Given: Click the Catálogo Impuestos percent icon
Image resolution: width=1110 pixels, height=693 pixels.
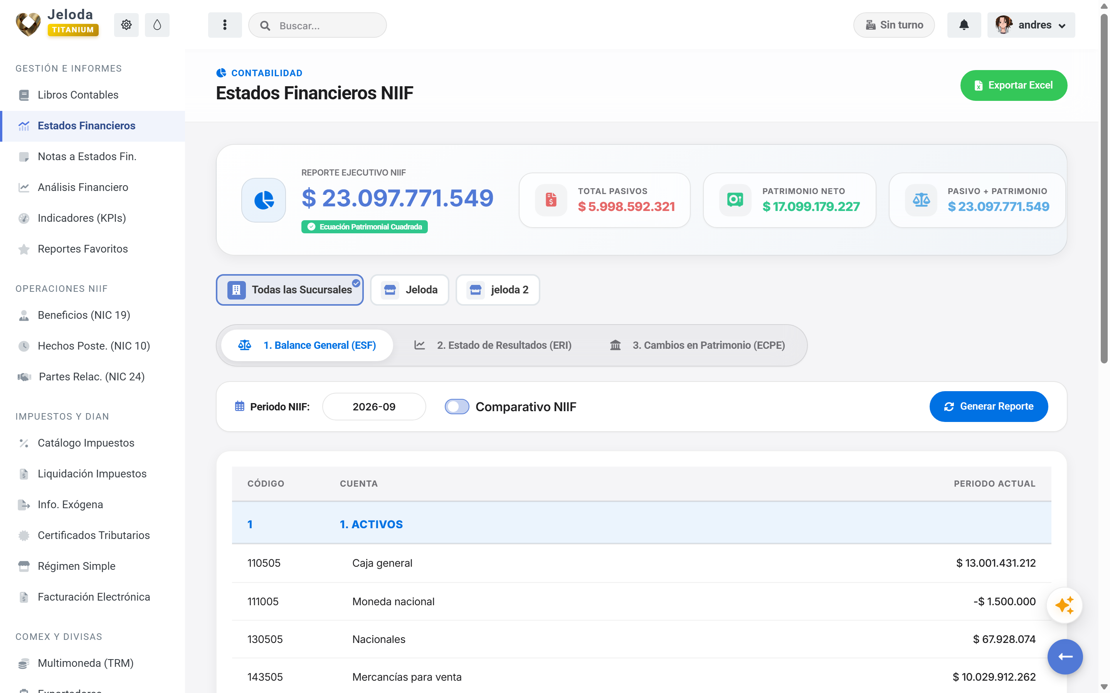Looking at the screenshot, I should tap(24, 443).
